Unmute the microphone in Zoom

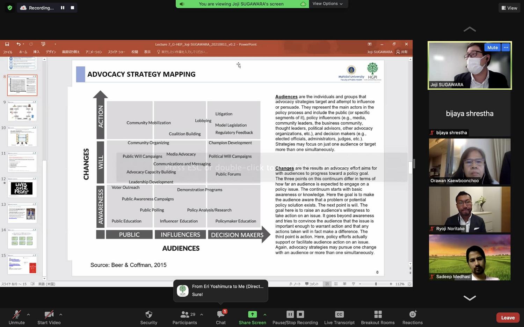[x=16, y=317]
